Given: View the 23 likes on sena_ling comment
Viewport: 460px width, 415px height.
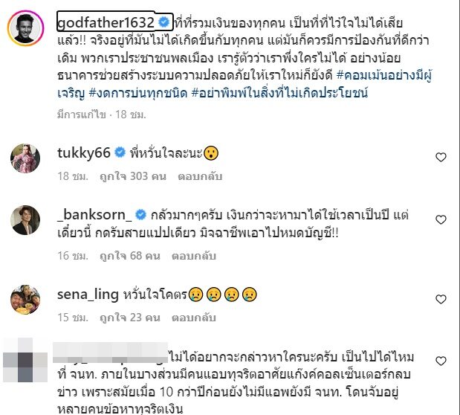Looking at the screenshot, I should point(130,318).
